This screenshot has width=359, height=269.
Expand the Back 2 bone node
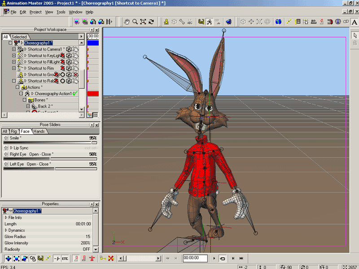[x=28, y=106]
